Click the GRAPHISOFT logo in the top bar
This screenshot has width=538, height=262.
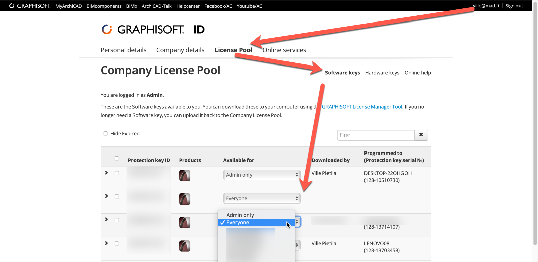coord(30,6)
